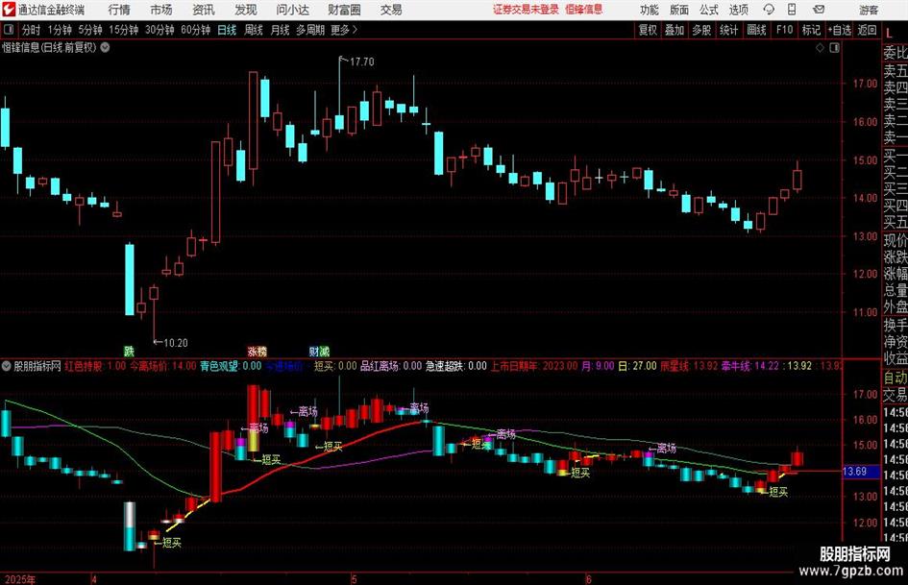Click the L tab in right panel

tap(890, 35)
